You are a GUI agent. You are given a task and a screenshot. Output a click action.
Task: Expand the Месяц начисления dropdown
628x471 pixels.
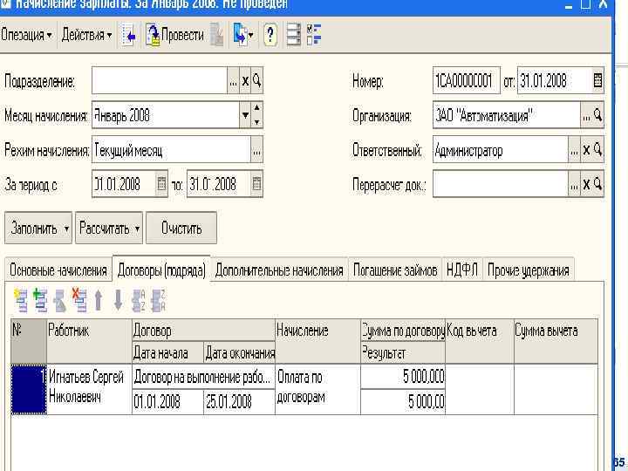tap(245, 115)
